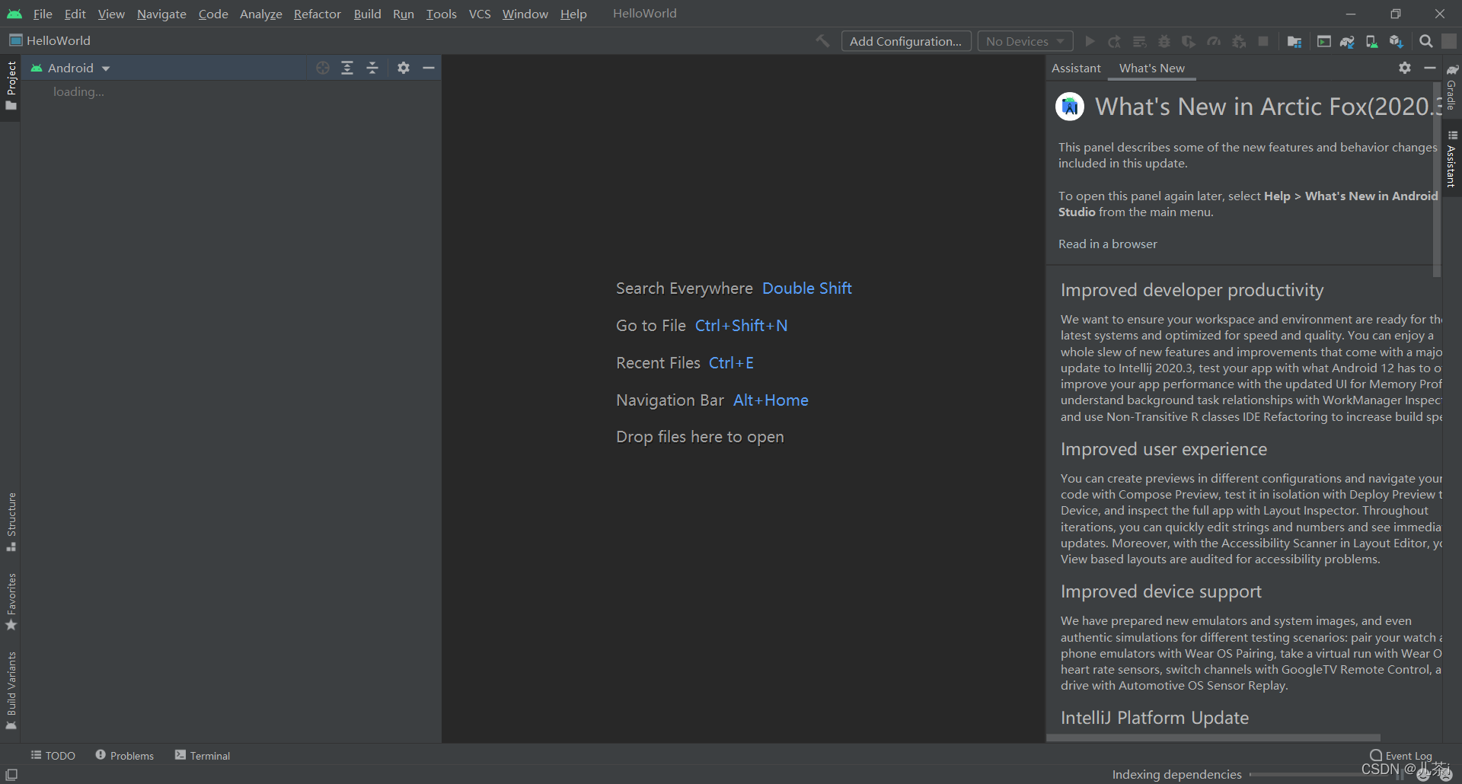Click the horizontal scrollbar in What's New
The image size is (1462, 784).
click(1214, 738)
